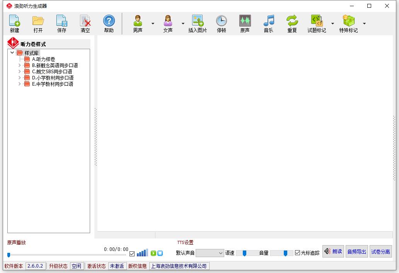Save using the 保存 icon
The height and width of the screenshot is (273, 399).
61,21
